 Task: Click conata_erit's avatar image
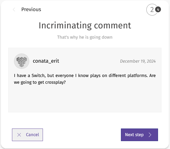[x=22, y=61]
